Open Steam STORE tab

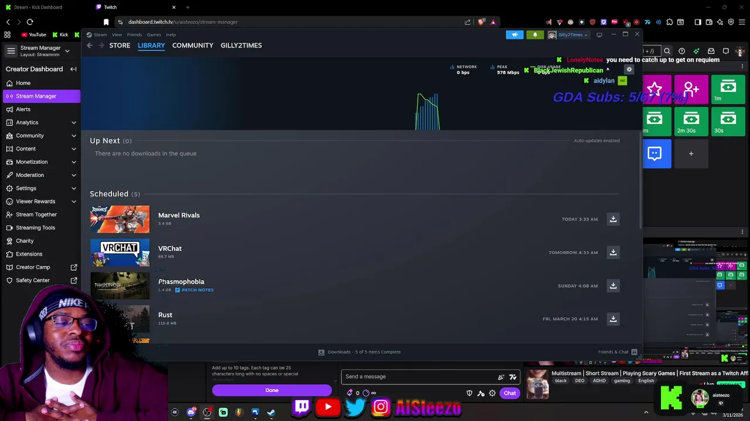120,45
